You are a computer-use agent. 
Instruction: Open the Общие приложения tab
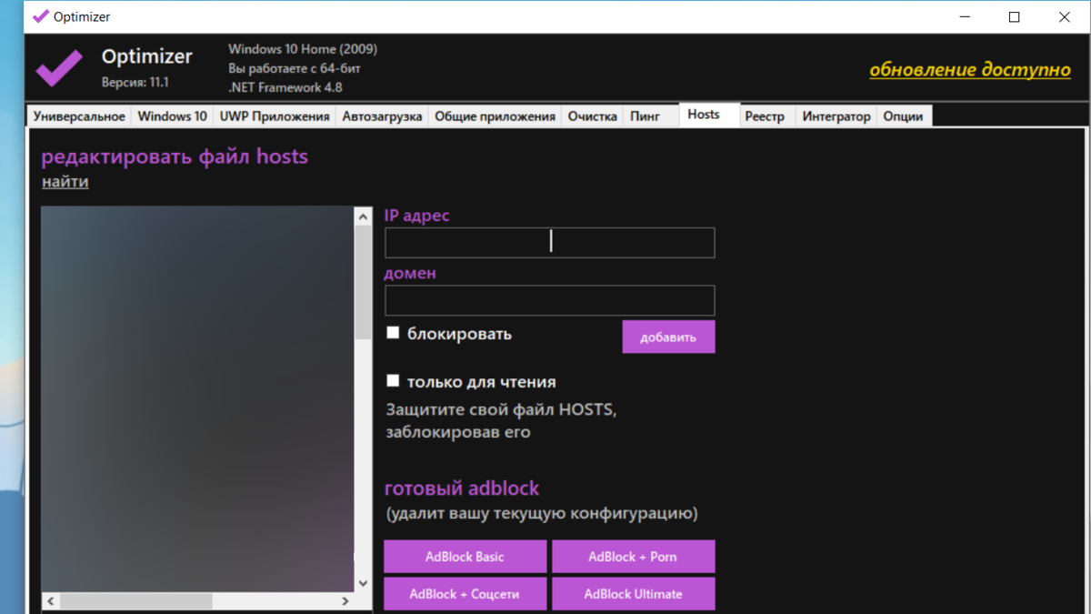(495, 116)
